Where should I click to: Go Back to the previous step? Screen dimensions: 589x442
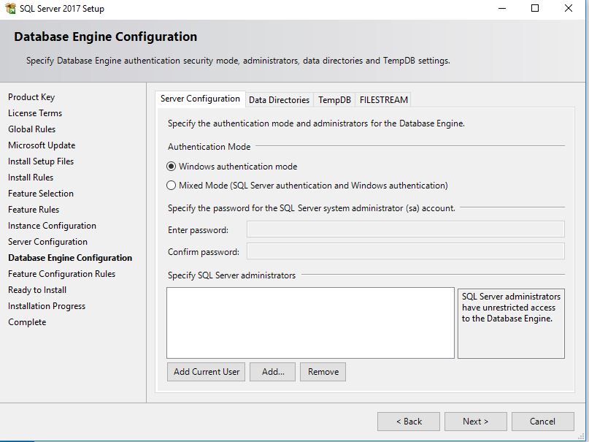click(x=408, y=421)
